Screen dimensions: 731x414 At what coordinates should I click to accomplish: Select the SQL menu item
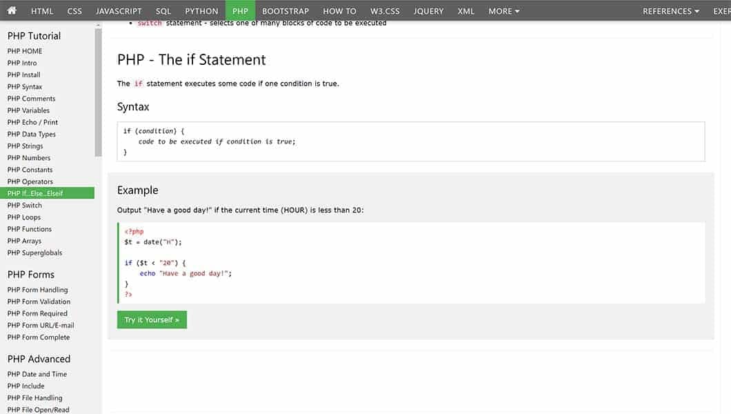point(162,10)
